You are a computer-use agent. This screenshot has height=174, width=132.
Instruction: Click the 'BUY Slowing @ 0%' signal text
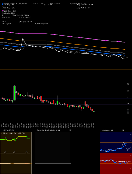coord(41,24)
